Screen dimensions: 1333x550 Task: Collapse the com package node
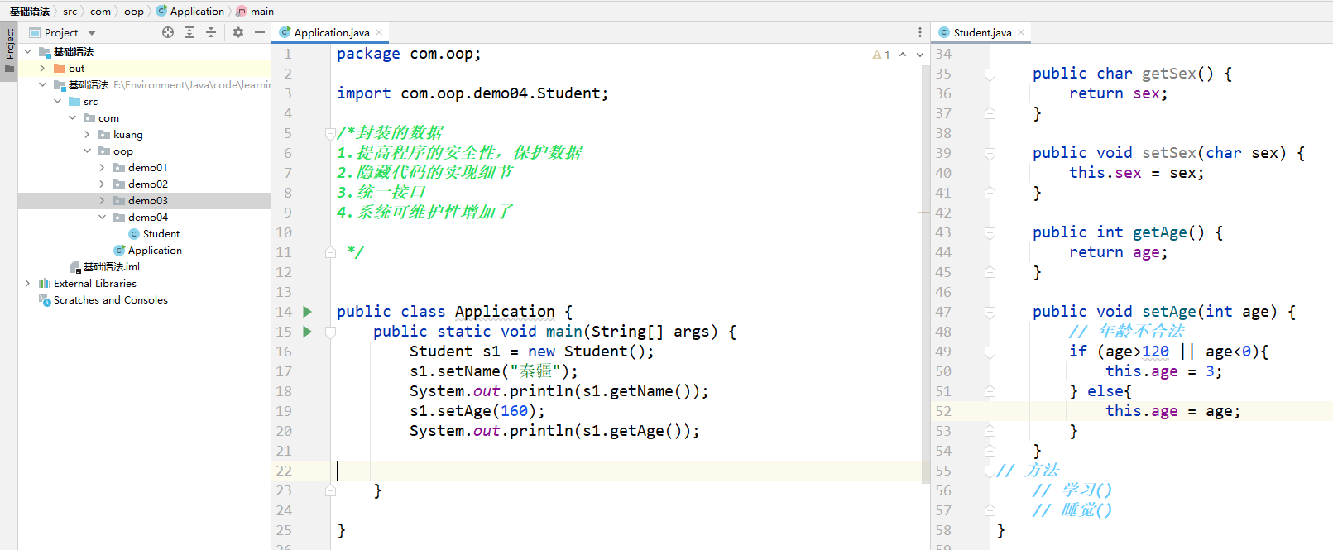click(72, 117)
